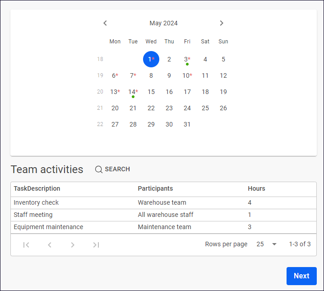Viewport: 324px width, 291px height.
Task: Go to next month in calendar
Action: click(x=222, y=23)
